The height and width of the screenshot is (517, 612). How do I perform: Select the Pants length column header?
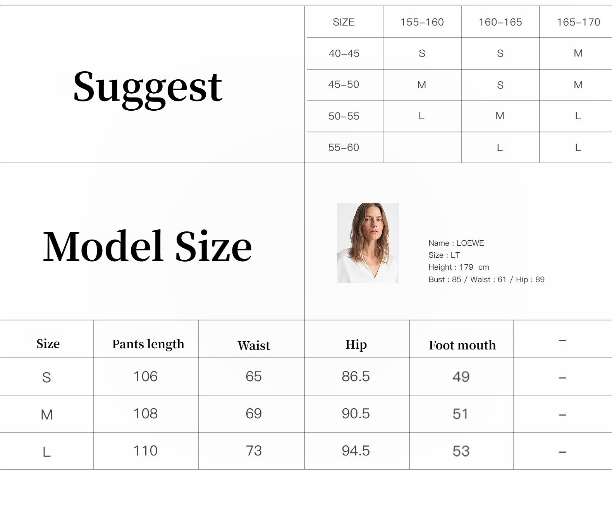coord(148,344)
